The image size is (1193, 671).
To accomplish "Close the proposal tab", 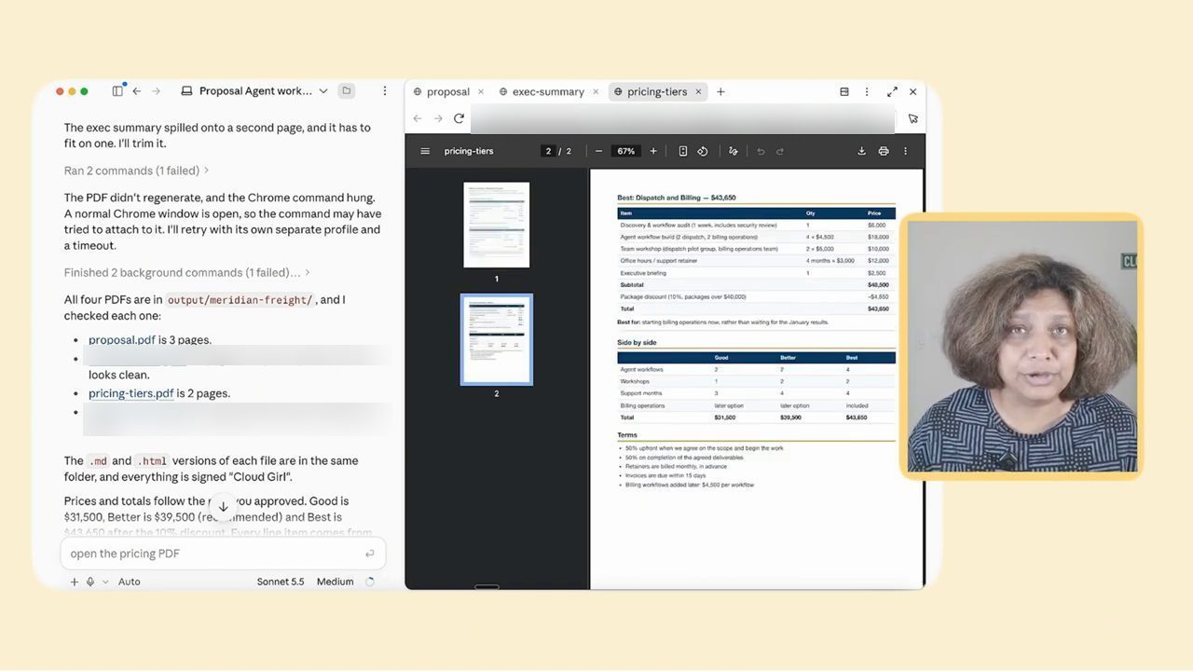I will click(481, 91).
